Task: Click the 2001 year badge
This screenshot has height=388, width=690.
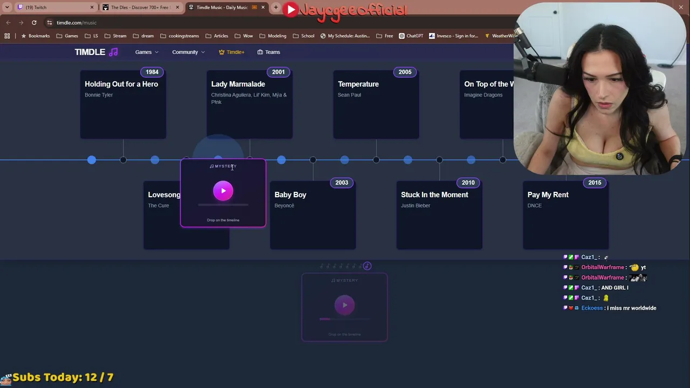Action: (x=278, y=72)
